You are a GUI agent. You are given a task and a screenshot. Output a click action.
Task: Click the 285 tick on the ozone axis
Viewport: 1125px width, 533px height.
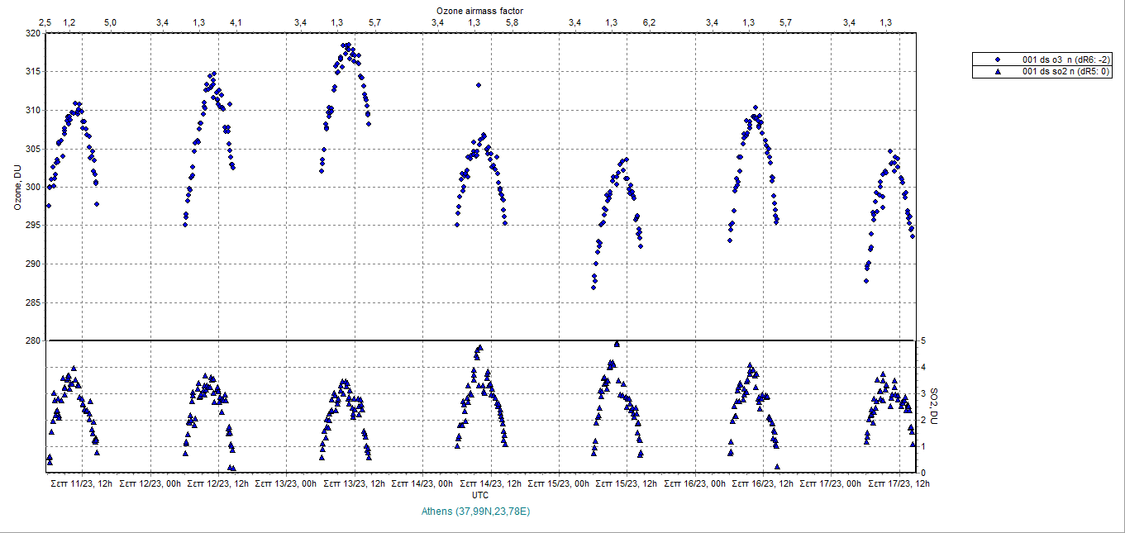point(32,302)
